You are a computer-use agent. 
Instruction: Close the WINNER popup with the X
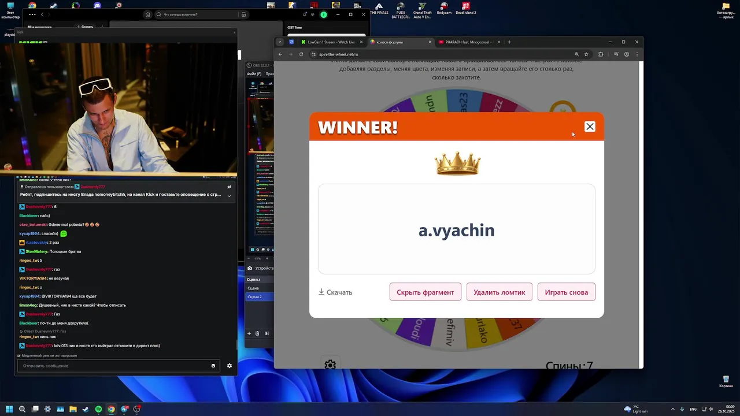tap(590, 127)
